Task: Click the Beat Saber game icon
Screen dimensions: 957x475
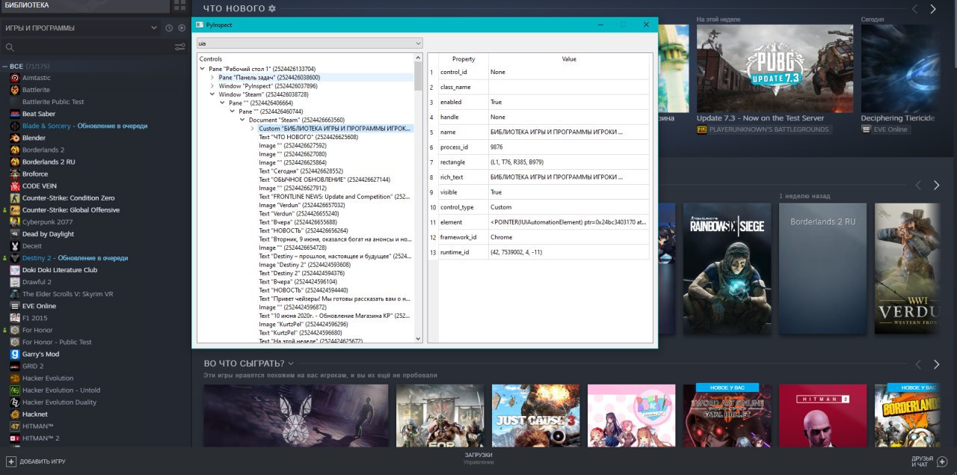Action: [15, 114]
